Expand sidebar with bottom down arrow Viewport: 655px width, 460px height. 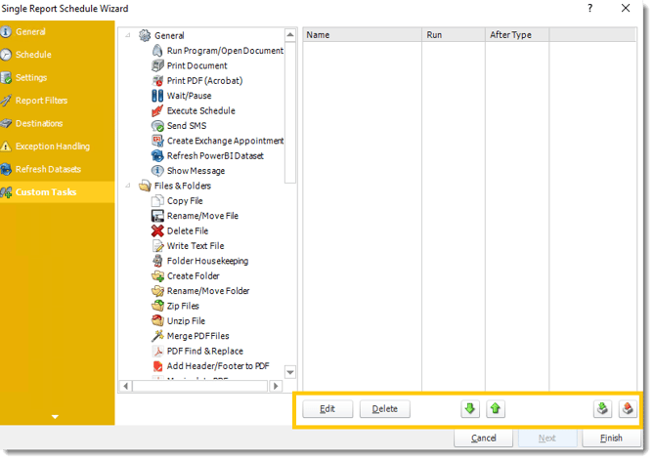(55, 417)
